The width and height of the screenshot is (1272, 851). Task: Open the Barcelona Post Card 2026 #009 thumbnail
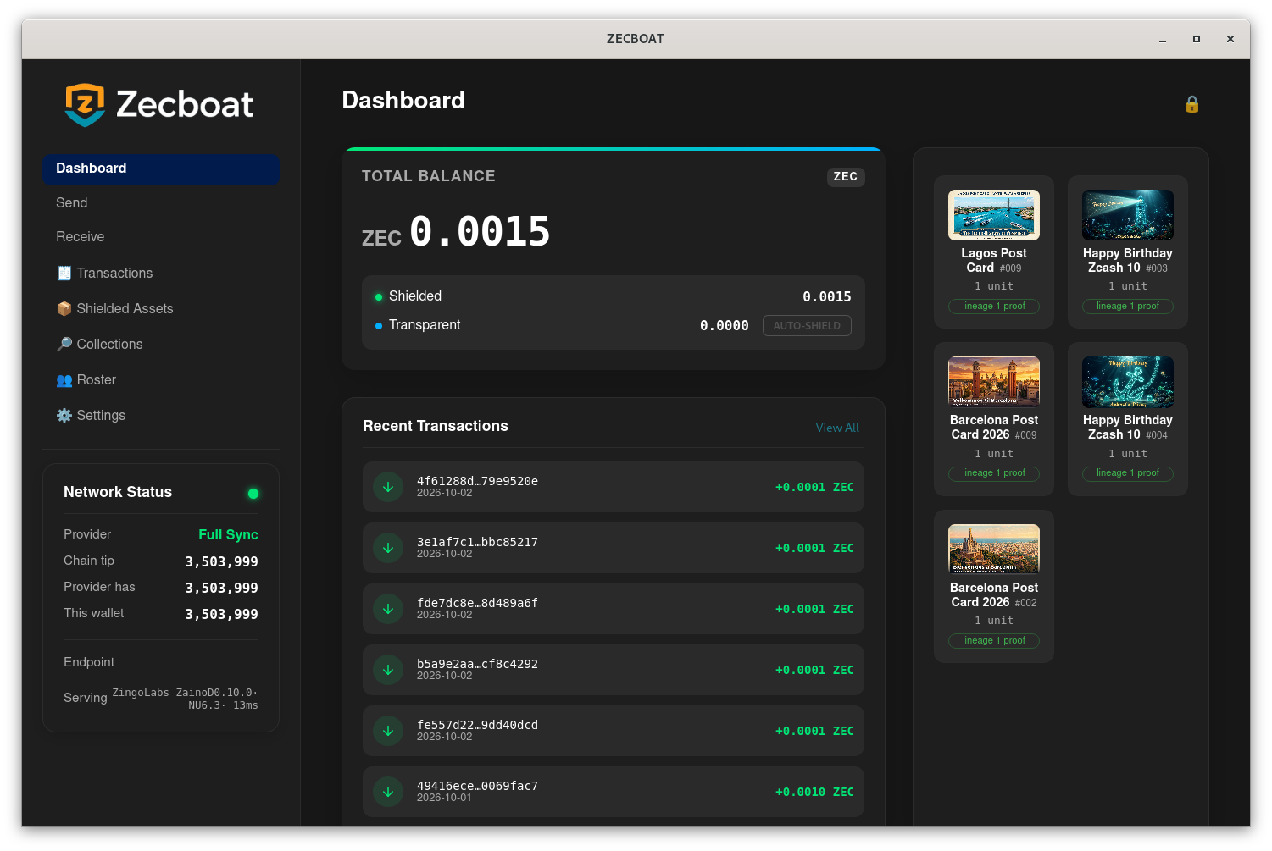994,382
